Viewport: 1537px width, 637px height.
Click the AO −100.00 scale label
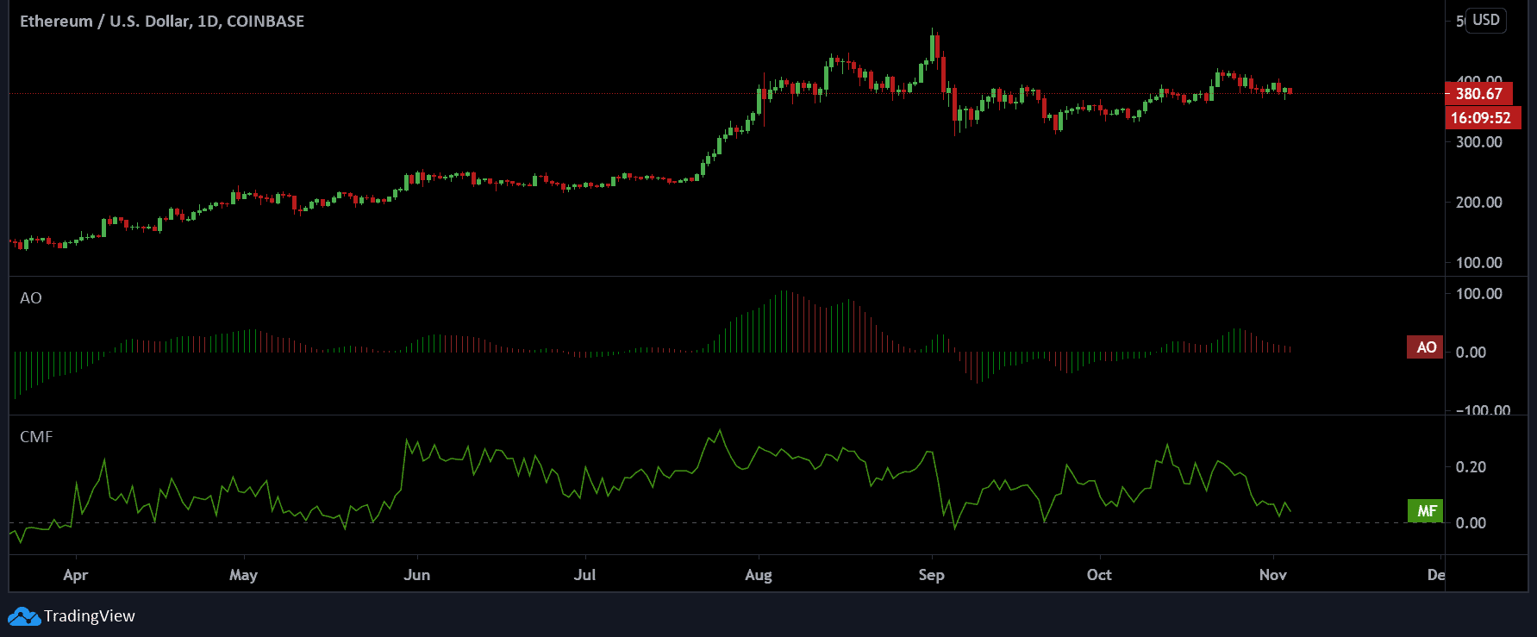coord(1484,410)
